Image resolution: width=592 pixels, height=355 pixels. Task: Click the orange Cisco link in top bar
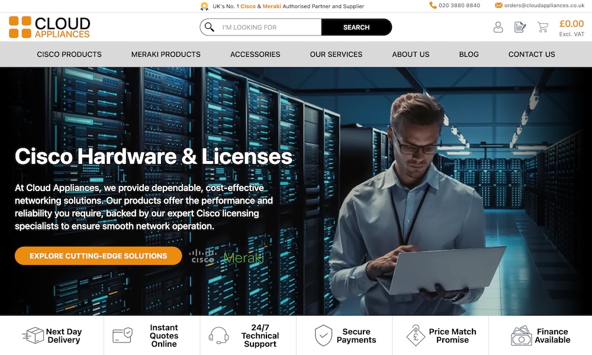pyautogui.click(x=248, y=7)
